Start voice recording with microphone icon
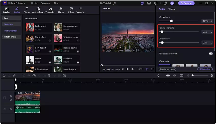 tap(158, 76)
